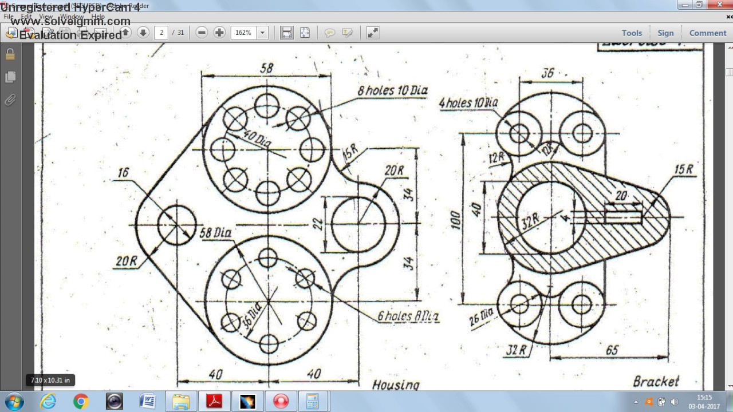Open the Help menu
The width and height of the screenshot is (733, 412).
(98, 17)
